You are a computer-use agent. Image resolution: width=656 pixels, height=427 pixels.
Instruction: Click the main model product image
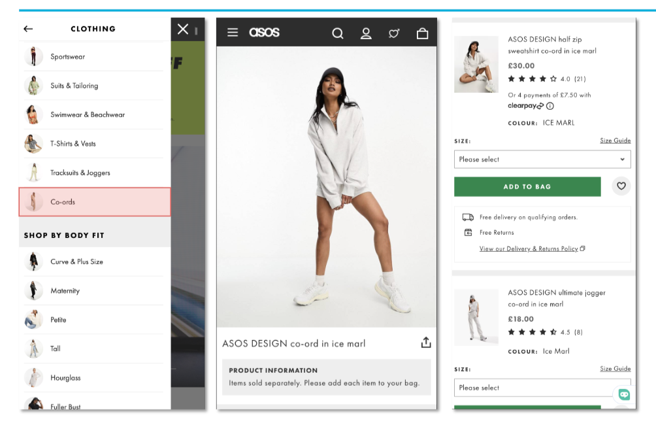pos(326,187)
